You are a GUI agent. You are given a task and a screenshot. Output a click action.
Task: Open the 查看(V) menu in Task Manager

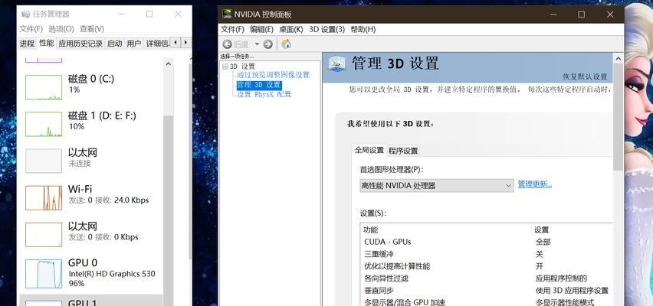coord(92,29)
